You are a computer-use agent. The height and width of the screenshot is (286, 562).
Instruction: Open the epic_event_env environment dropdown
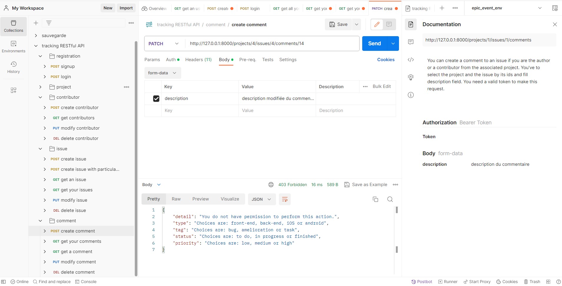[507, 8]
